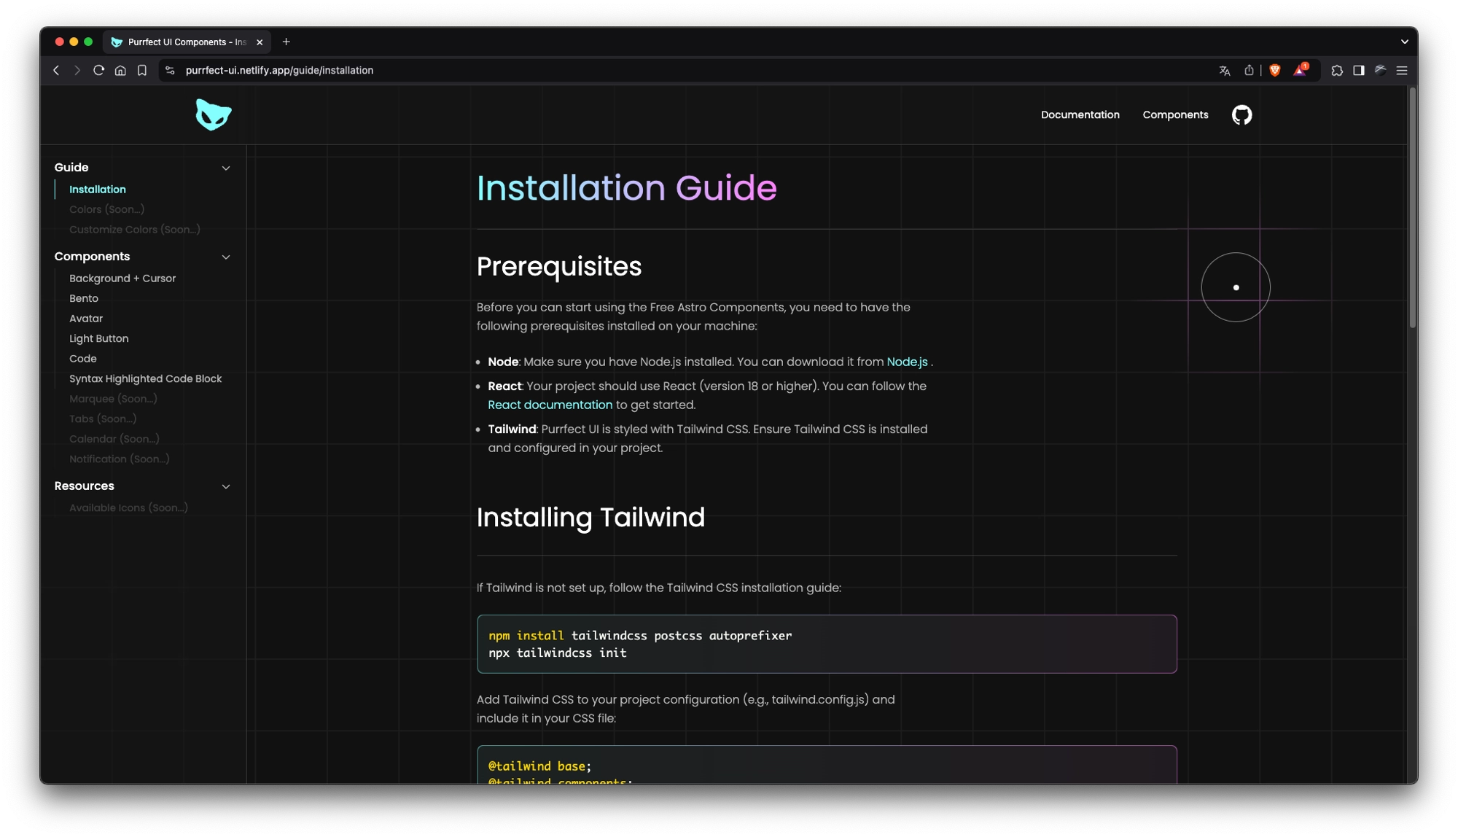Click the browser forward arrow
The image size is (1458, 837).
77,71
